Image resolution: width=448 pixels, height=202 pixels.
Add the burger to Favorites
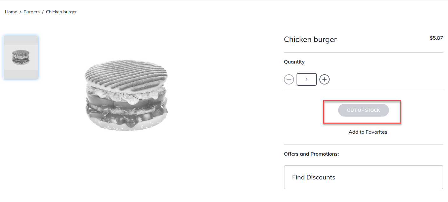coord(368,132)
